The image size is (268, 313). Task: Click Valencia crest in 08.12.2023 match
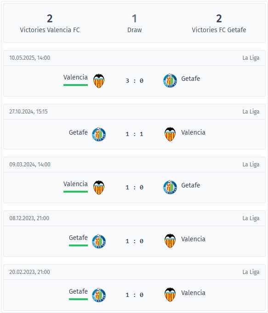click(x=170, y=241)
